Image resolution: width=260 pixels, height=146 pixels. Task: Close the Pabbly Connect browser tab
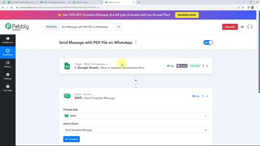[134, 2]
